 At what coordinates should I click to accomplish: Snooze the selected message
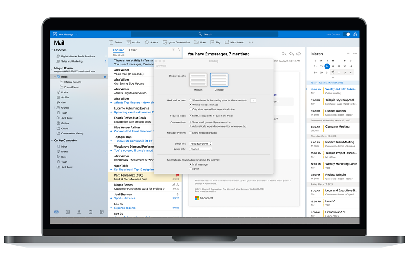tap(151, 42)
